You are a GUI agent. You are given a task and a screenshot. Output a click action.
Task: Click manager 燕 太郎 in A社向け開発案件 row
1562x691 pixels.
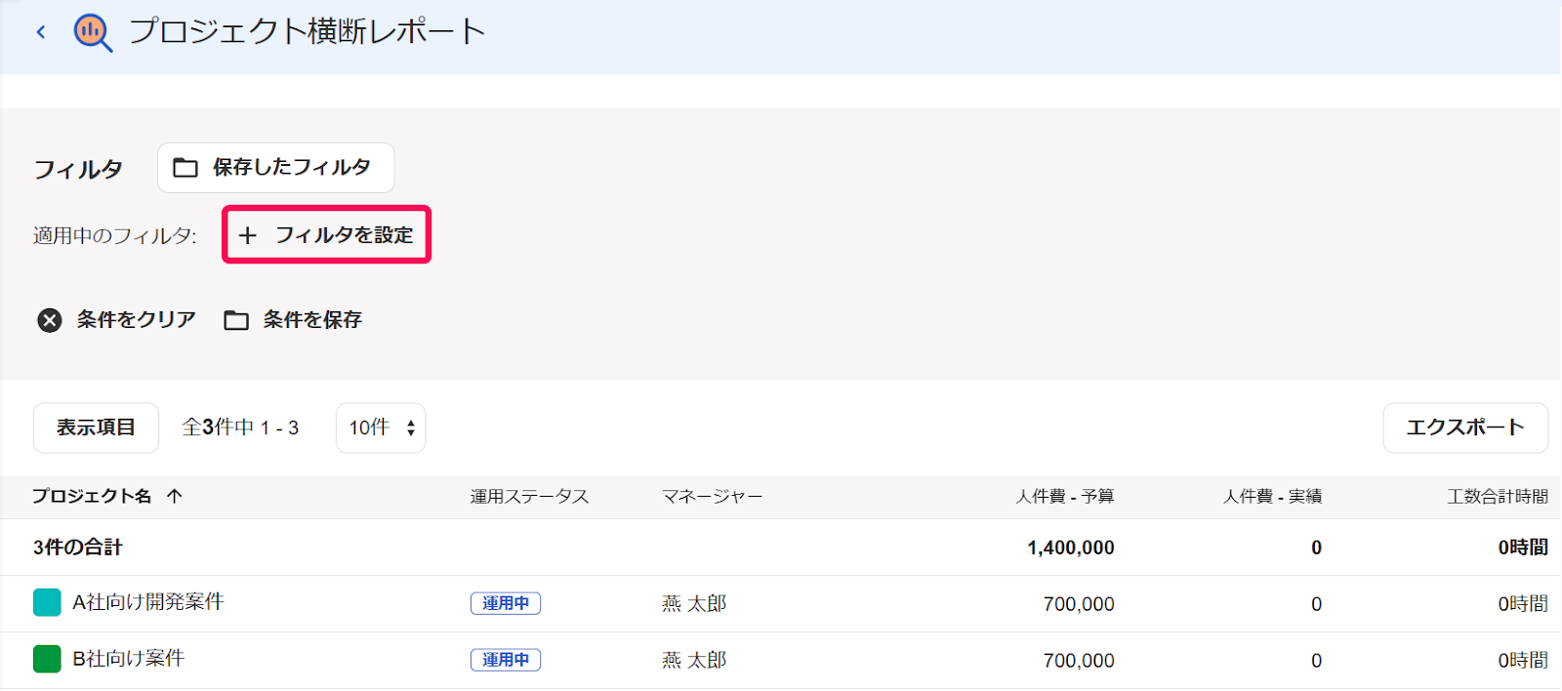pos(694,603)
